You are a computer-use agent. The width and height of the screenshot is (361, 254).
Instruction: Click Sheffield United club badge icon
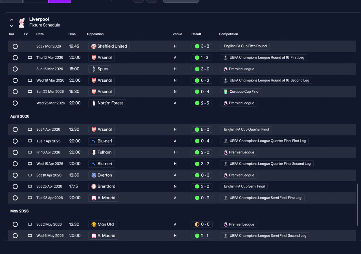point(94,46)
